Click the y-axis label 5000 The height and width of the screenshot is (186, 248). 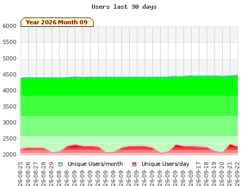click(x=9, y=58)
